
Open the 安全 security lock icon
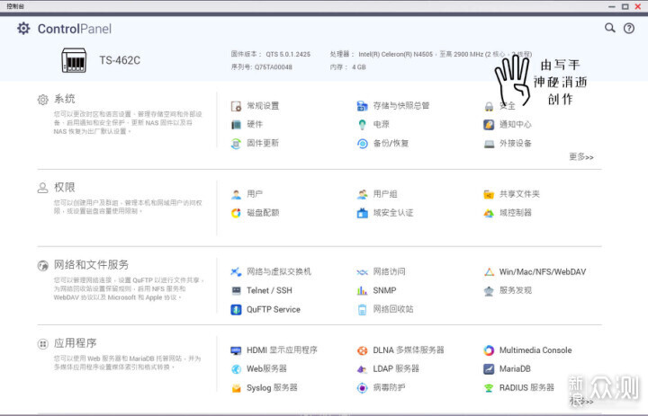(x=489, y=107)
